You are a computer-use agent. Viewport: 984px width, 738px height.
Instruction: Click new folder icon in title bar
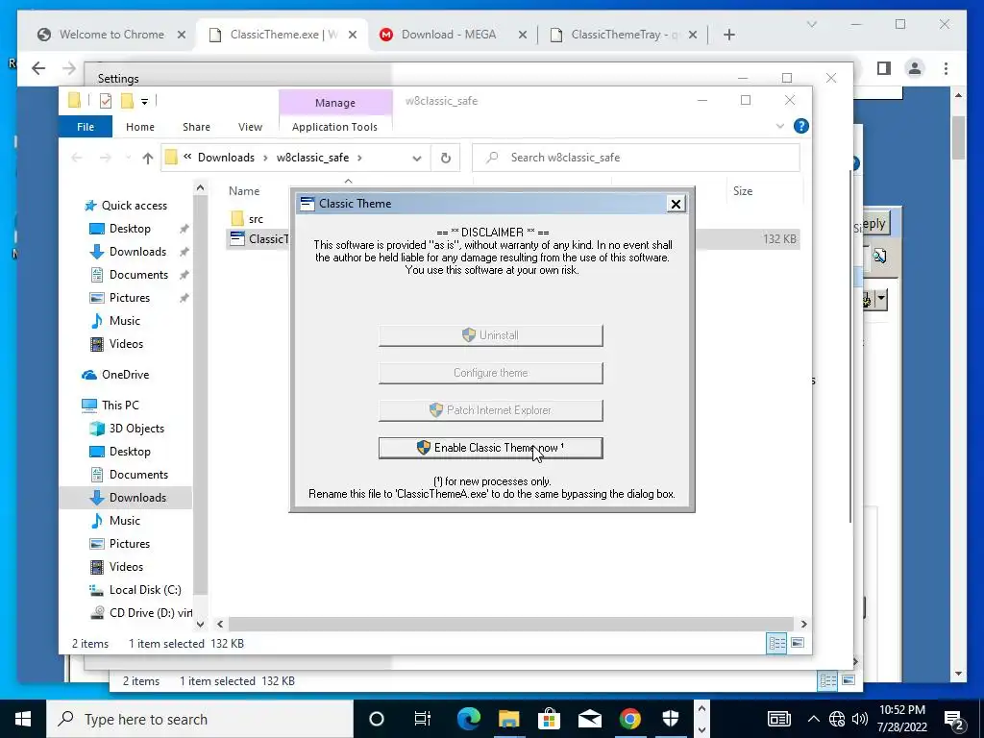pyautogui.click(x=128, y=100)
